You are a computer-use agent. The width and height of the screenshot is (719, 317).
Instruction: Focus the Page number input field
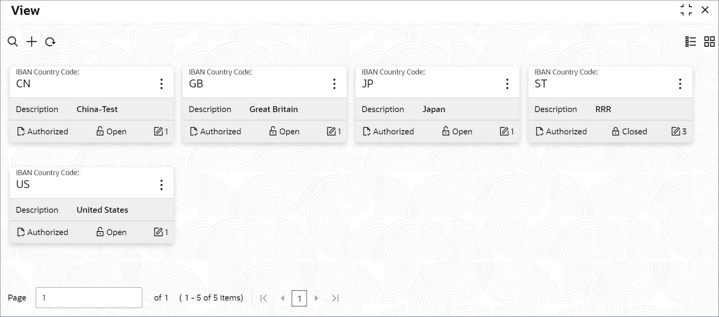point(89,297)
